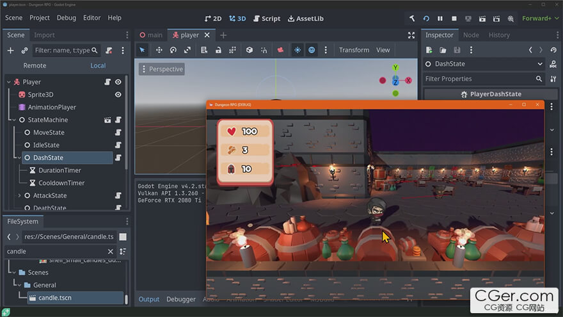Toggle environment preview globe icon
The image size is (563, 317).
pyautogui.click(x=312, y=50)
